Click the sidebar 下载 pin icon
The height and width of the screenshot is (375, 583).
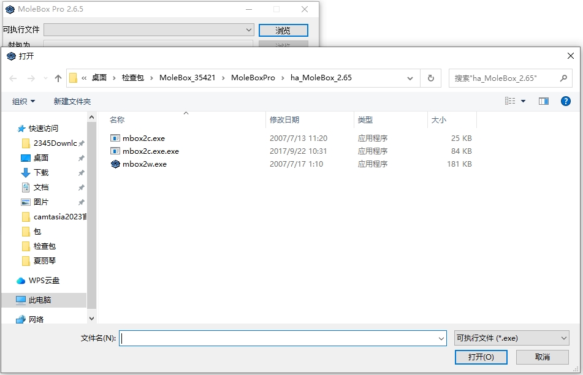(81, 173)
